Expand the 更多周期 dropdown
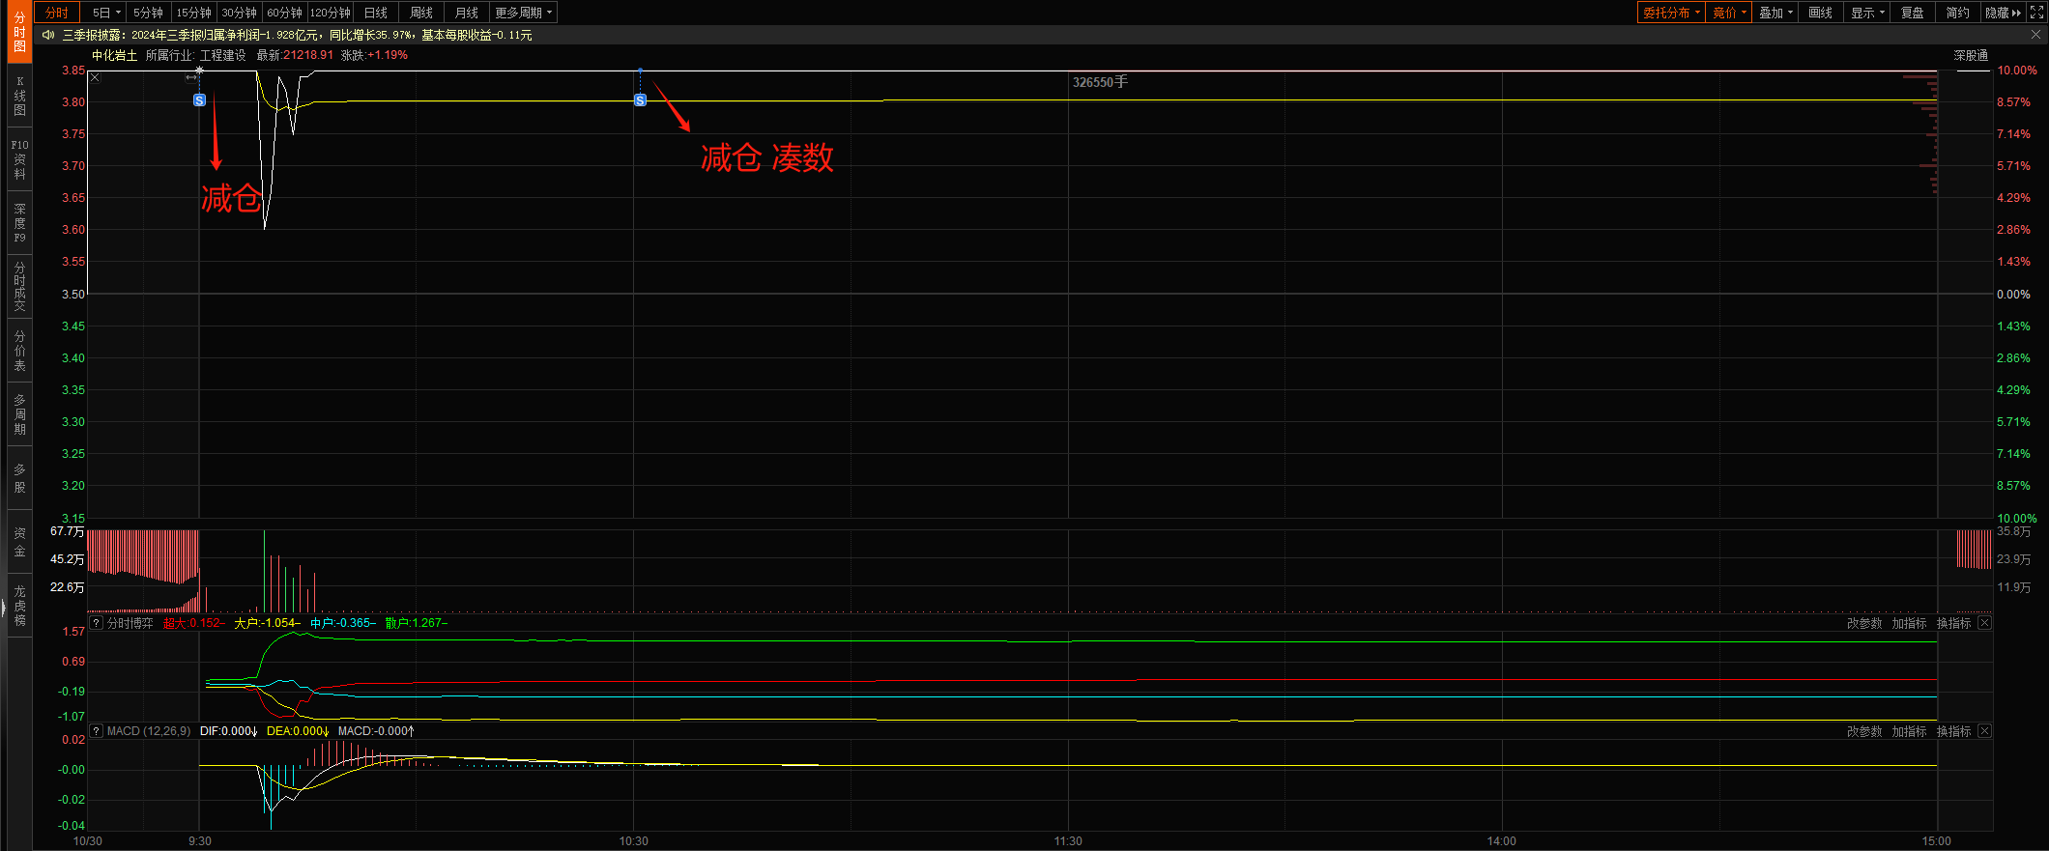This screenshot has height=851, width=2049. 523,13
